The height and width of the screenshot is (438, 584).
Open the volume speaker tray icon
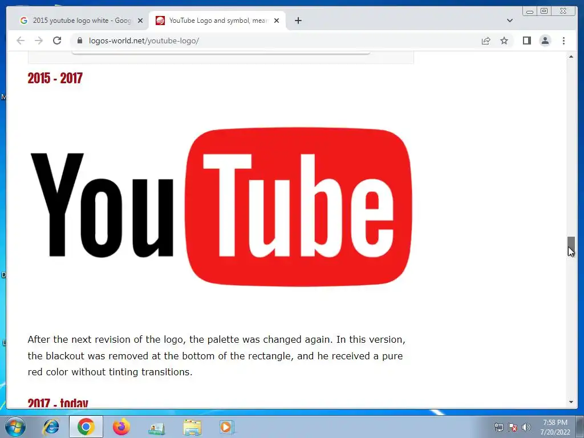[526, 427]
